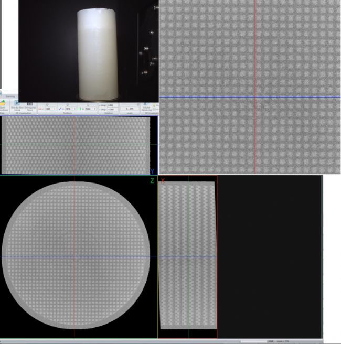Click the horizontal scrollbar at bottom
The image size is (341, 344).
click(252, 341)
